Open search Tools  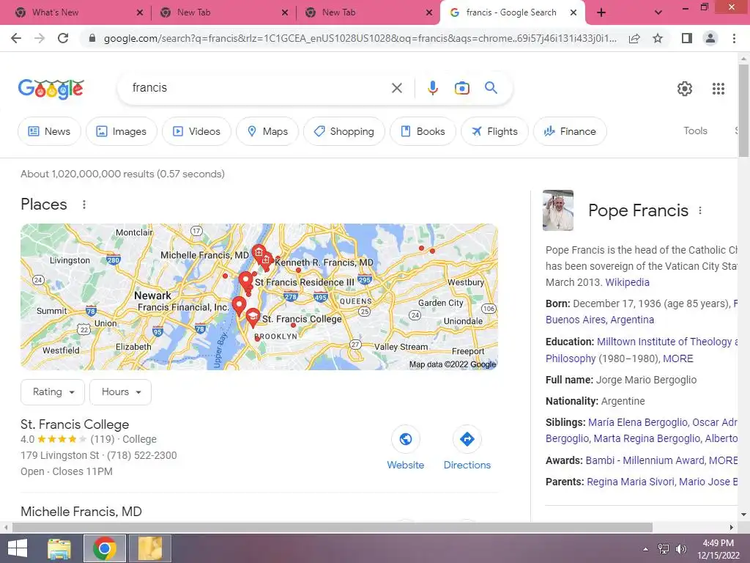(695, 130)
